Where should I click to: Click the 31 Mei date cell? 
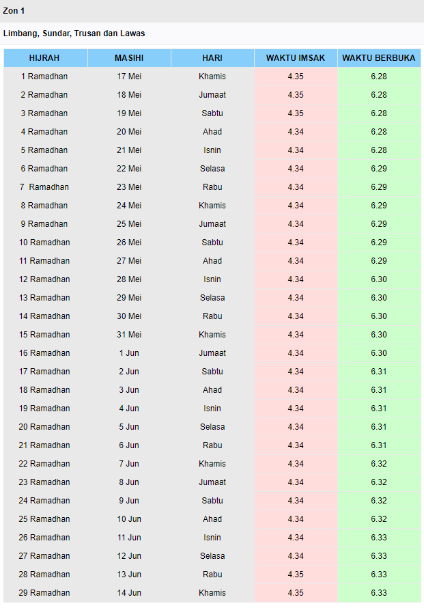(129, 335)
